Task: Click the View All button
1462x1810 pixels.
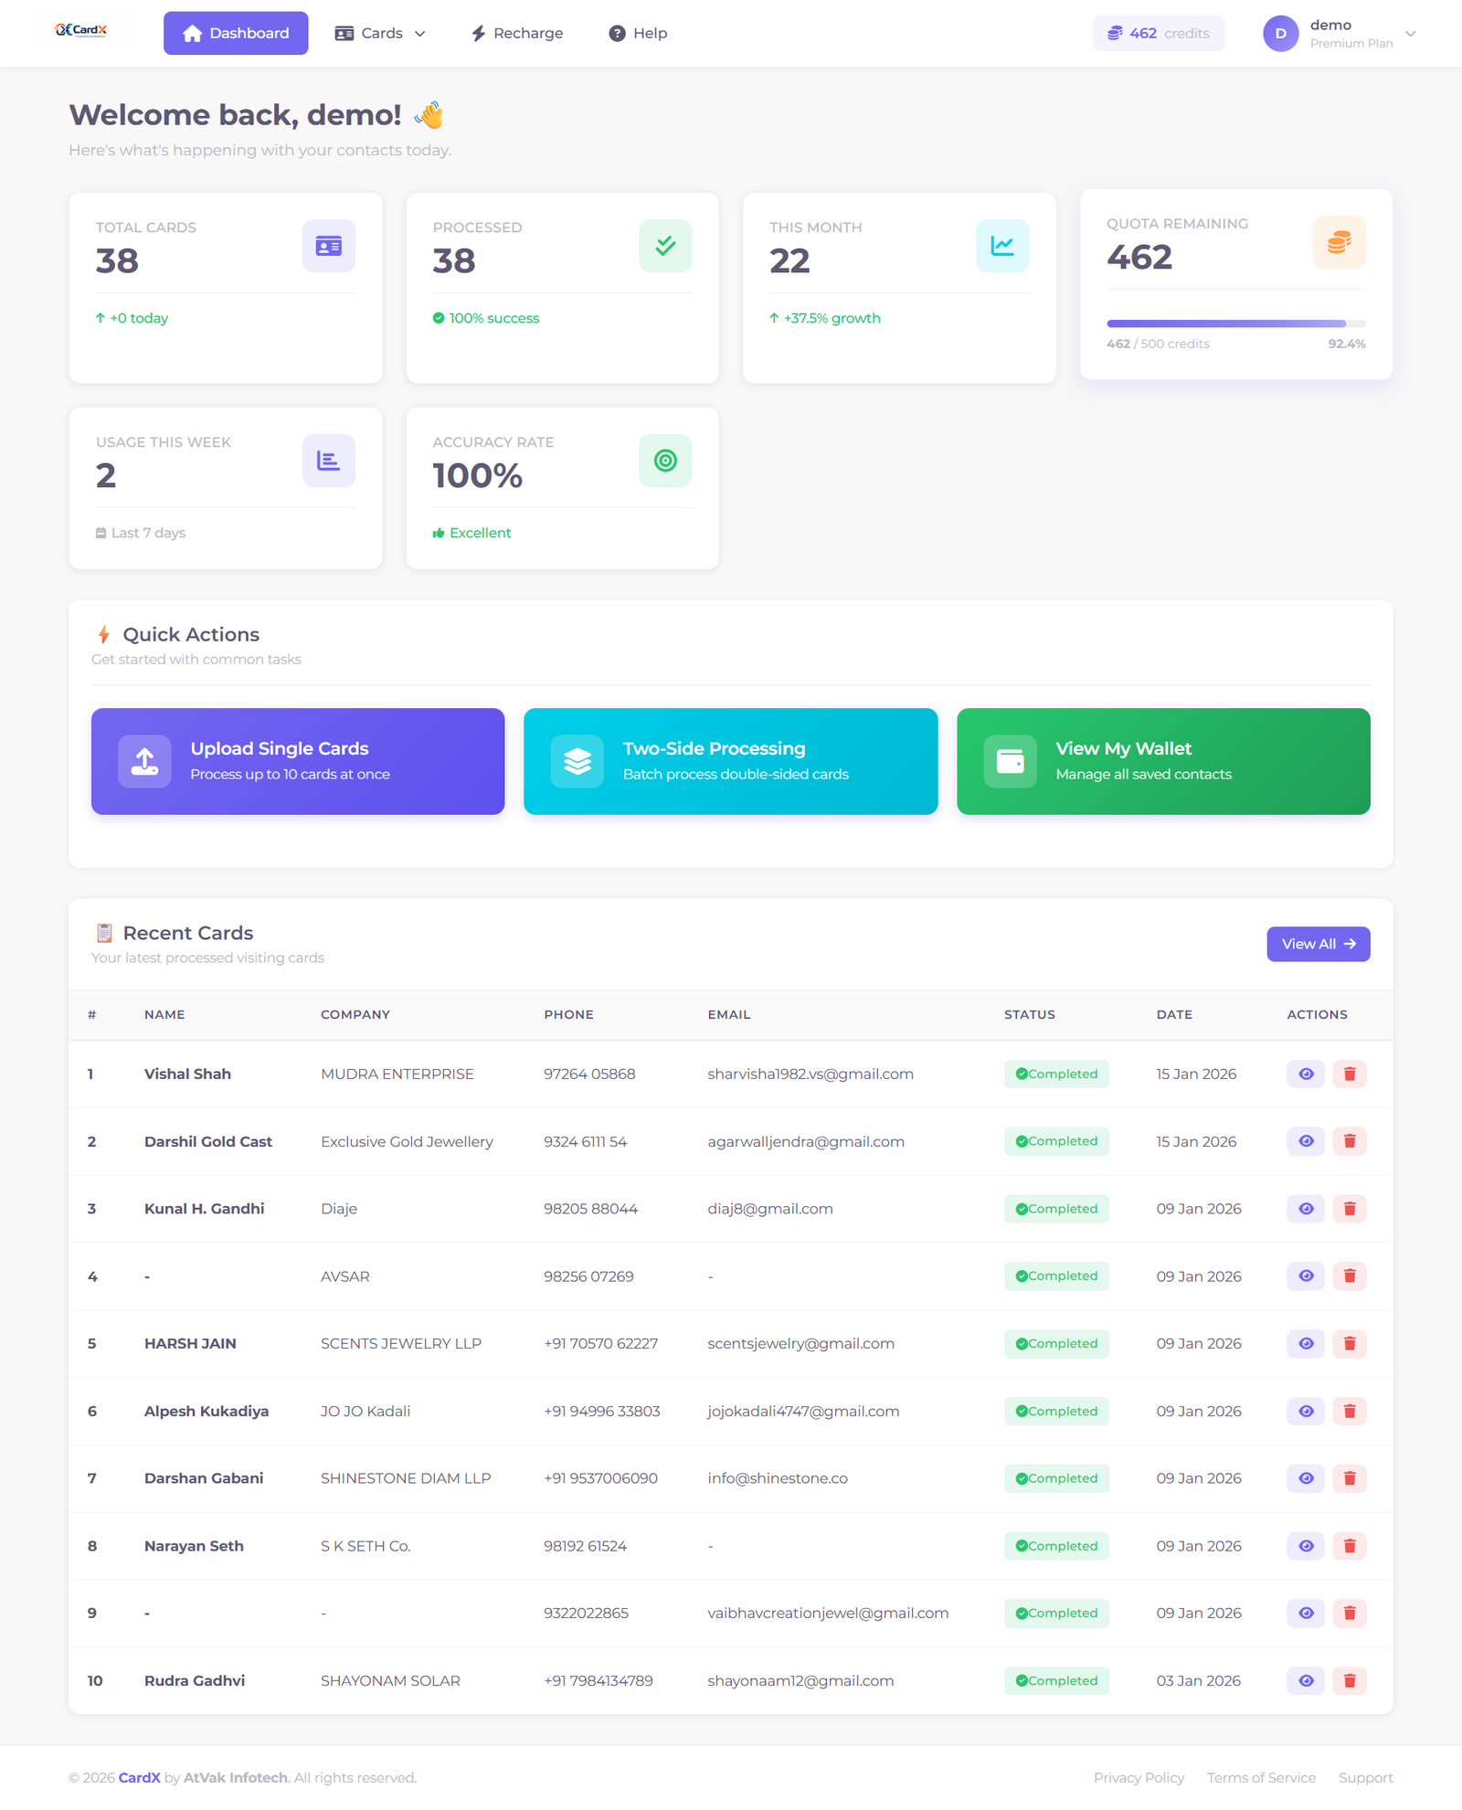Action: tap(1318, 944)
